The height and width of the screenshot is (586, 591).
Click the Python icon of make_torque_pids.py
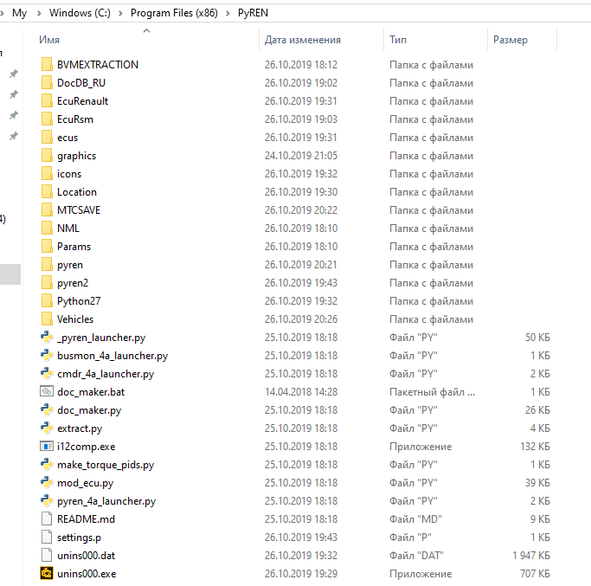click(x=47, y=465)
